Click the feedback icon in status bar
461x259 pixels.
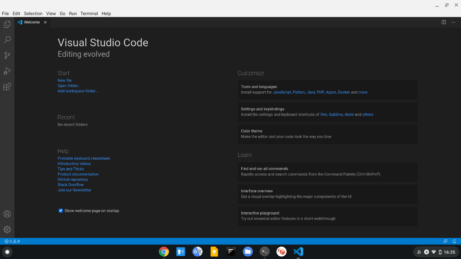click(x=445, y=241)
